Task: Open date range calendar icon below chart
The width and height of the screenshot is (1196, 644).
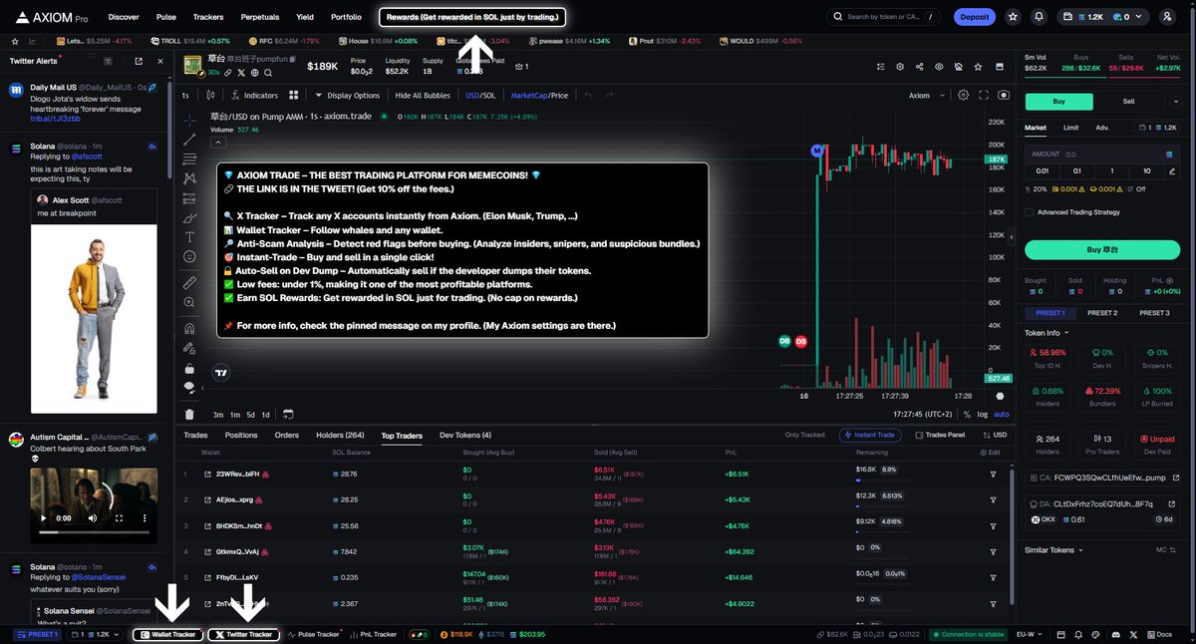Action: 287,414
